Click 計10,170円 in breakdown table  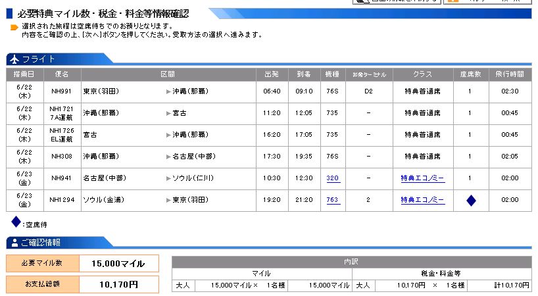pyautogui.click(x=512, y=285)
